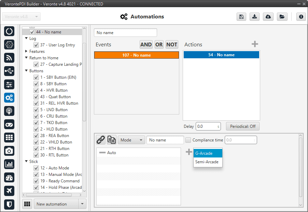Open the New automation dropdown arrow
Viewport: 308px width, 212px height.
82,204
